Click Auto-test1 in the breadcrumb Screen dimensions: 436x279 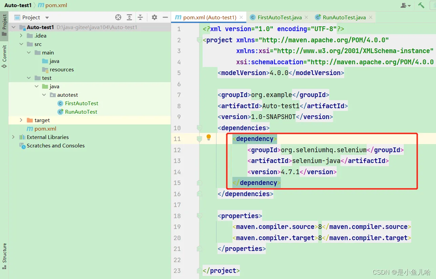(18, 5)
